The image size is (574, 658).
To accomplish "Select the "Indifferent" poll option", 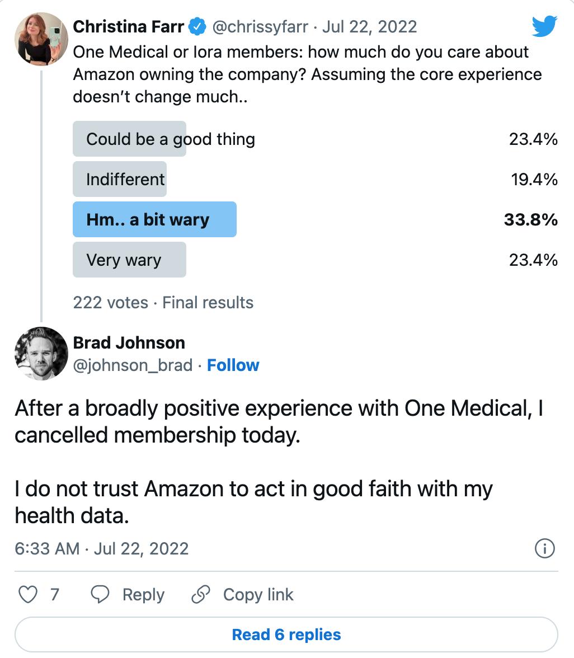I will 125,179.
